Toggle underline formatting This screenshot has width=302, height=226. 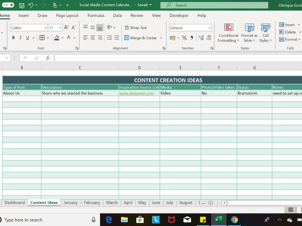point(27,38)
